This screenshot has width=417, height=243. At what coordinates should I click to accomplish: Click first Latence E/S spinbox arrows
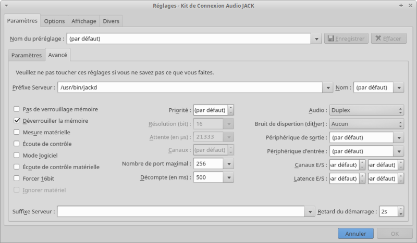(x=362, y=178)
